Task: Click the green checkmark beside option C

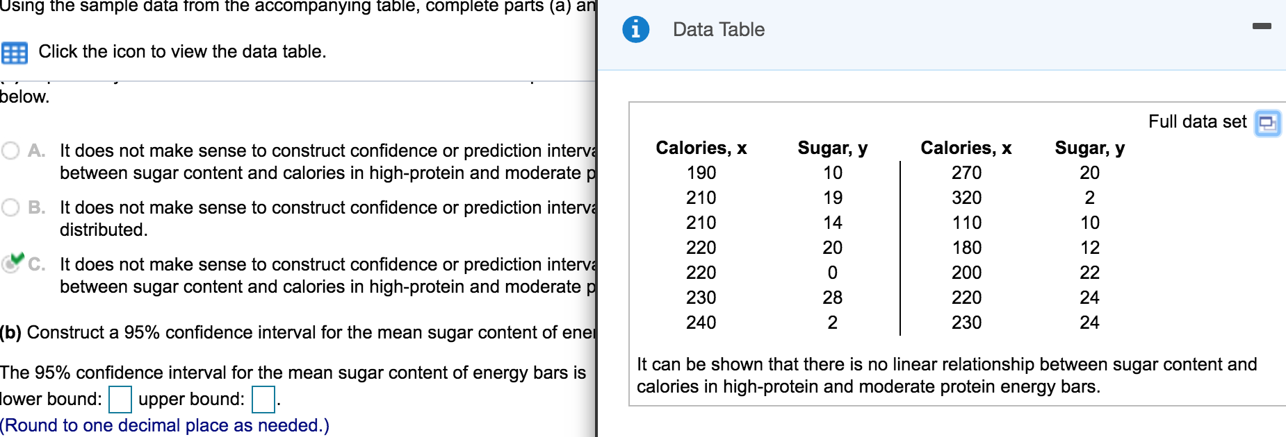Action: [x=19, y=259]
